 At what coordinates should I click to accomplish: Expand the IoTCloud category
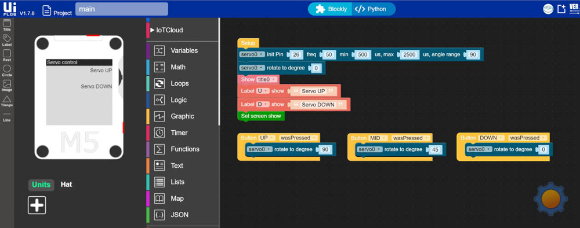point(166,30)
